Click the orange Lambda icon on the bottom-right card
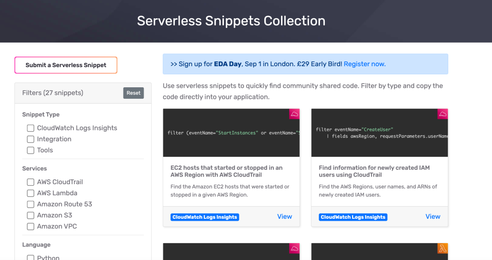 (443, 248)
